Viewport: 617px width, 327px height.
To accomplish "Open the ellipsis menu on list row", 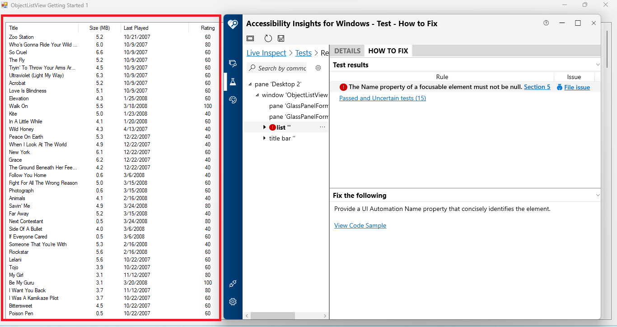I will coord(322,127).
